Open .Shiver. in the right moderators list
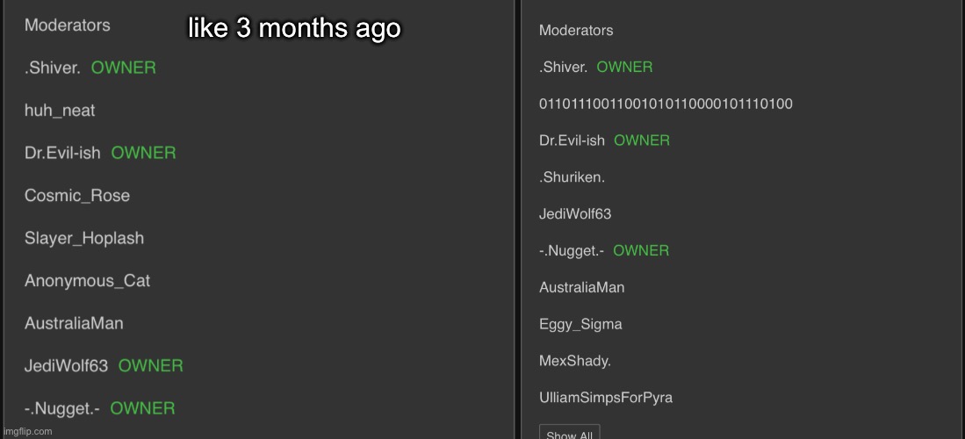The image size is (965, 439). pyautogui.click(x=563, y=67)
